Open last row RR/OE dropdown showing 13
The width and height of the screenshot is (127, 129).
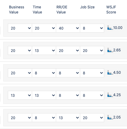pos(68,118)
